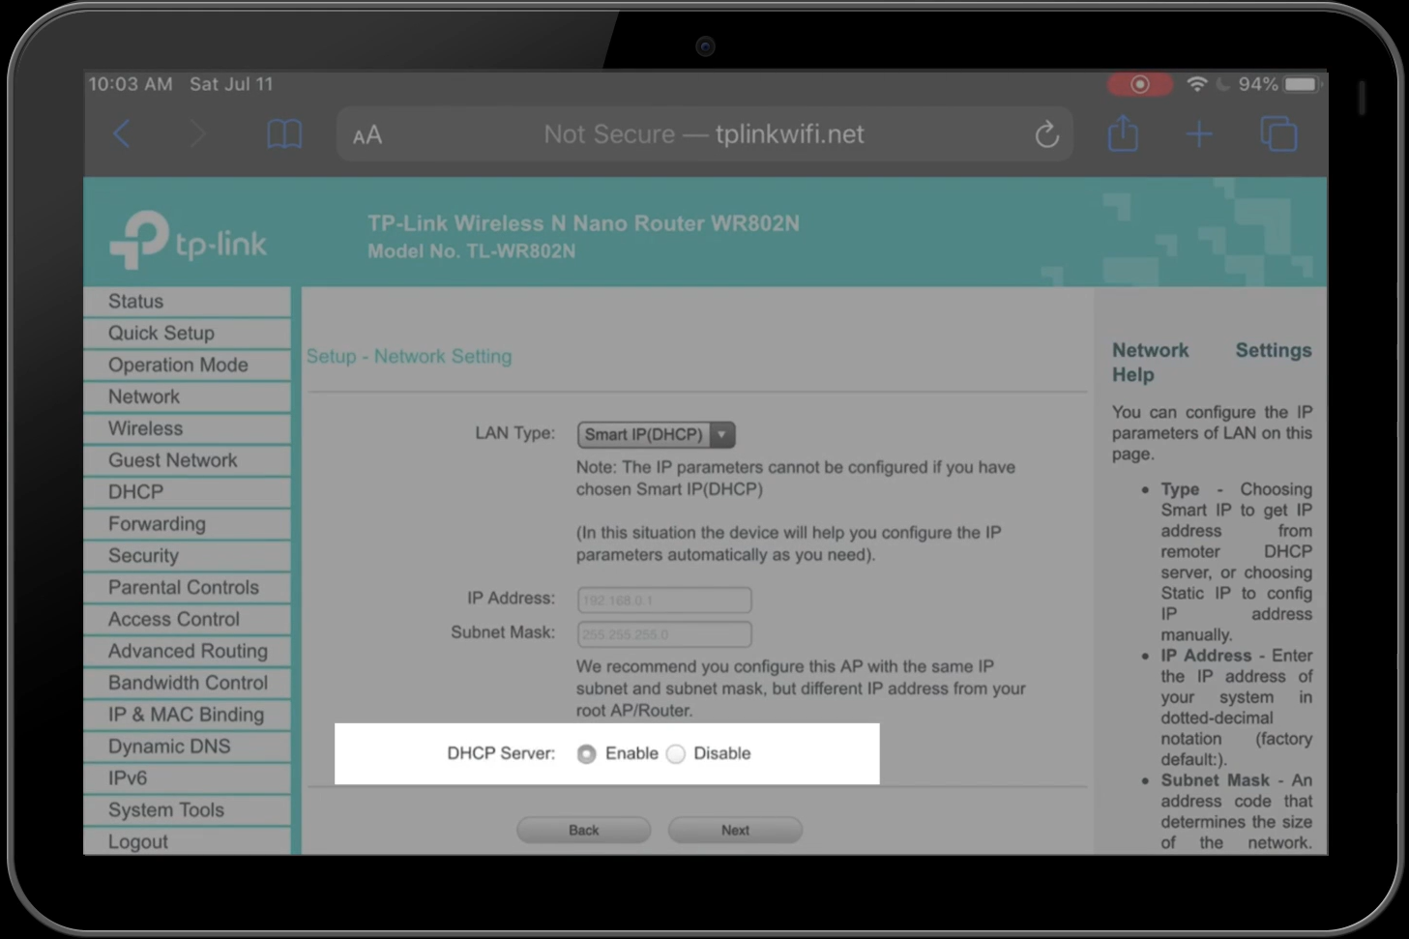Click the Next button
1409x939 pixels.
(734, 830)
